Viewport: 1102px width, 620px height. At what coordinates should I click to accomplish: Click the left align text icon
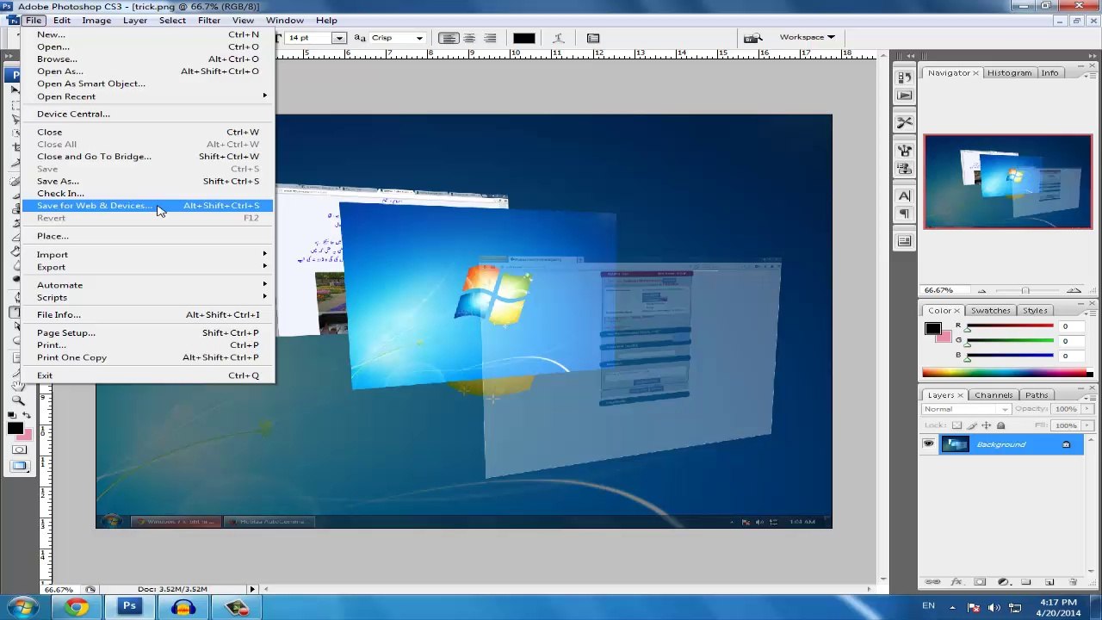point(449,38)
